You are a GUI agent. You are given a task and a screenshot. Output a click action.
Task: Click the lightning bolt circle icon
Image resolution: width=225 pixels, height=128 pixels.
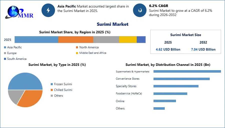click(48, 10)
